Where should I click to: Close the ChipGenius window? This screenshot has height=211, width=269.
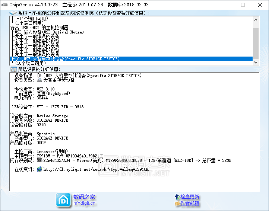click(260, 5)
